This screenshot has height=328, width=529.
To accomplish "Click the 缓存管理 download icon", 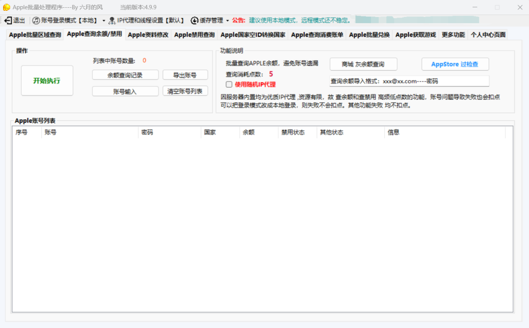I will click(194, 20).
